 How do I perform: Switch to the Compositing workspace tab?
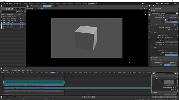78,4
